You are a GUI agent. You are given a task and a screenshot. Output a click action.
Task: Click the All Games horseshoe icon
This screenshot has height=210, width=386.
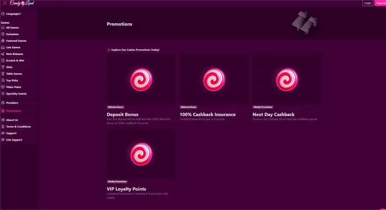click(3, 28)
